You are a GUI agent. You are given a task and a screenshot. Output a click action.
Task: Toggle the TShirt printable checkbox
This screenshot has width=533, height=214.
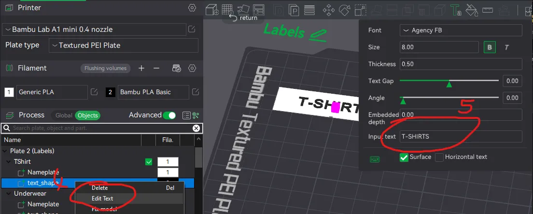pos(149,162)
